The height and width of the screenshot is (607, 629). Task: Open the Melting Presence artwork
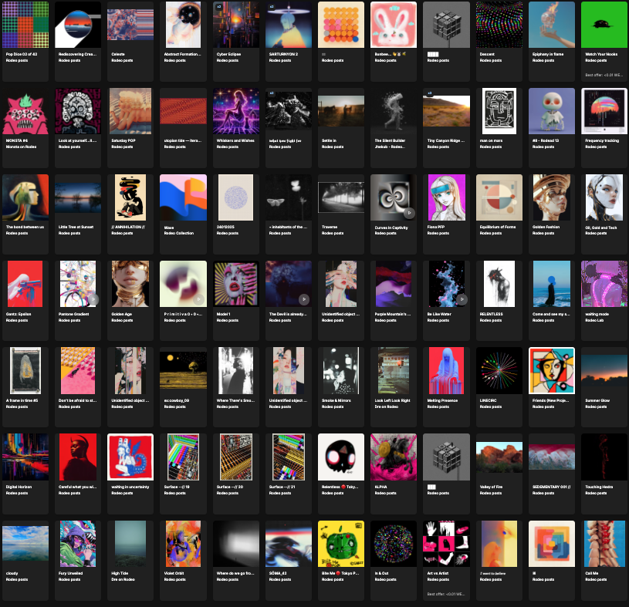(447, 370)
